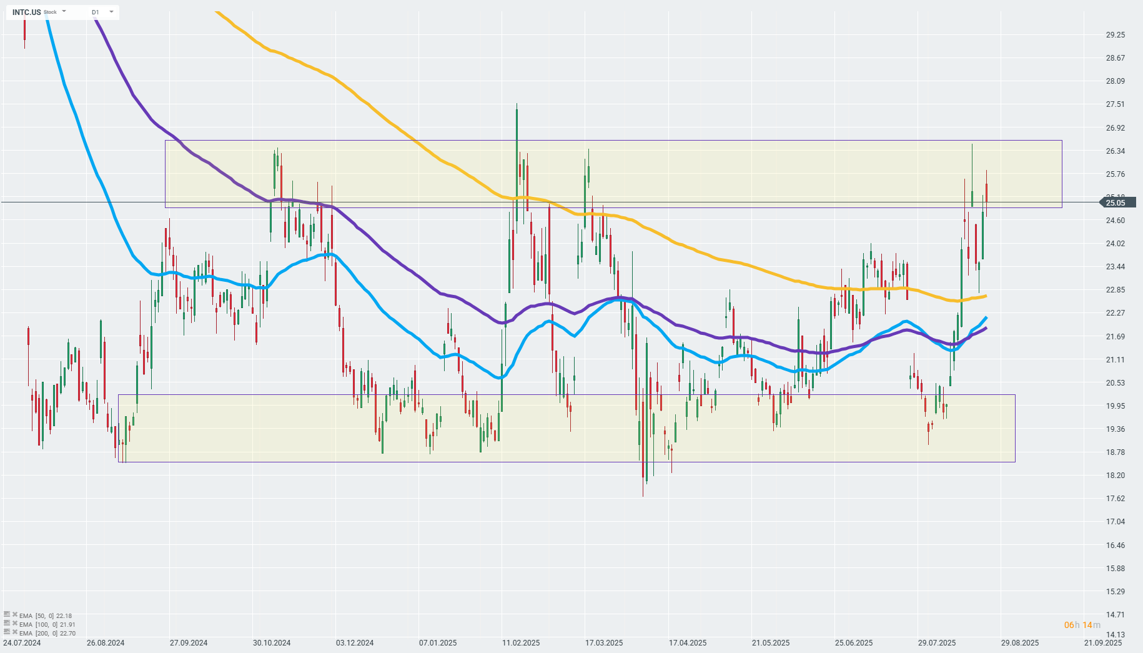Viewport: 1143px width, 653px height.
Task: Click the INTC.US symbol name
Action: (27, 12)
